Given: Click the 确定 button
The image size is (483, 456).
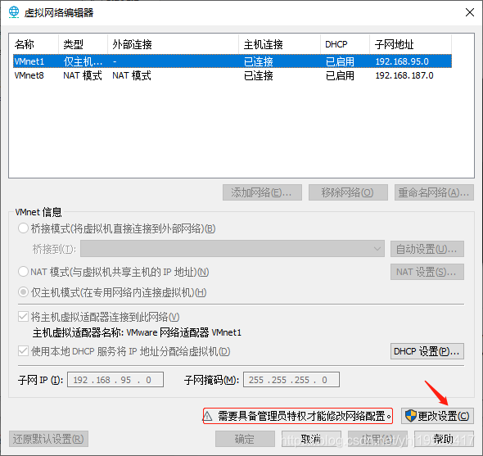Looking at the screenshot, I should (x=246, y=439).
